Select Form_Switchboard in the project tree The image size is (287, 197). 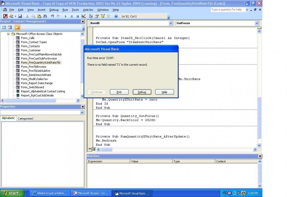(33, 87)
